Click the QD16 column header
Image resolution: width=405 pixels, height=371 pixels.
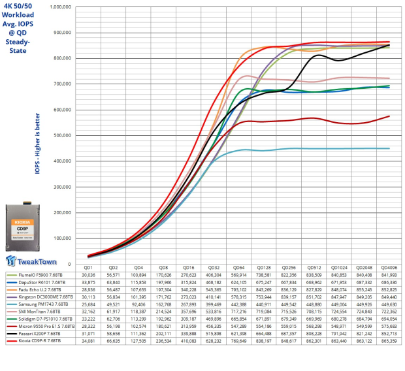tap(189, 268)
